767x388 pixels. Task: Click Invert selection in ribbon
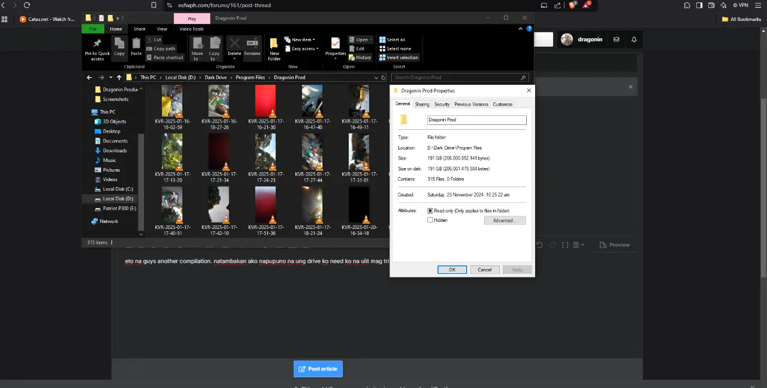pyautogui.click(x=398, y=57)
